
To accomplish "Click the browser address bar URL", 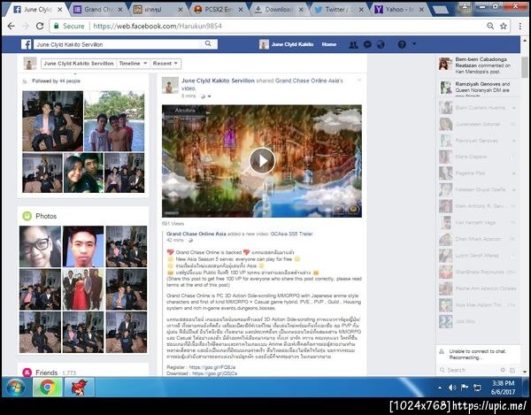I will tap(158, 26).
